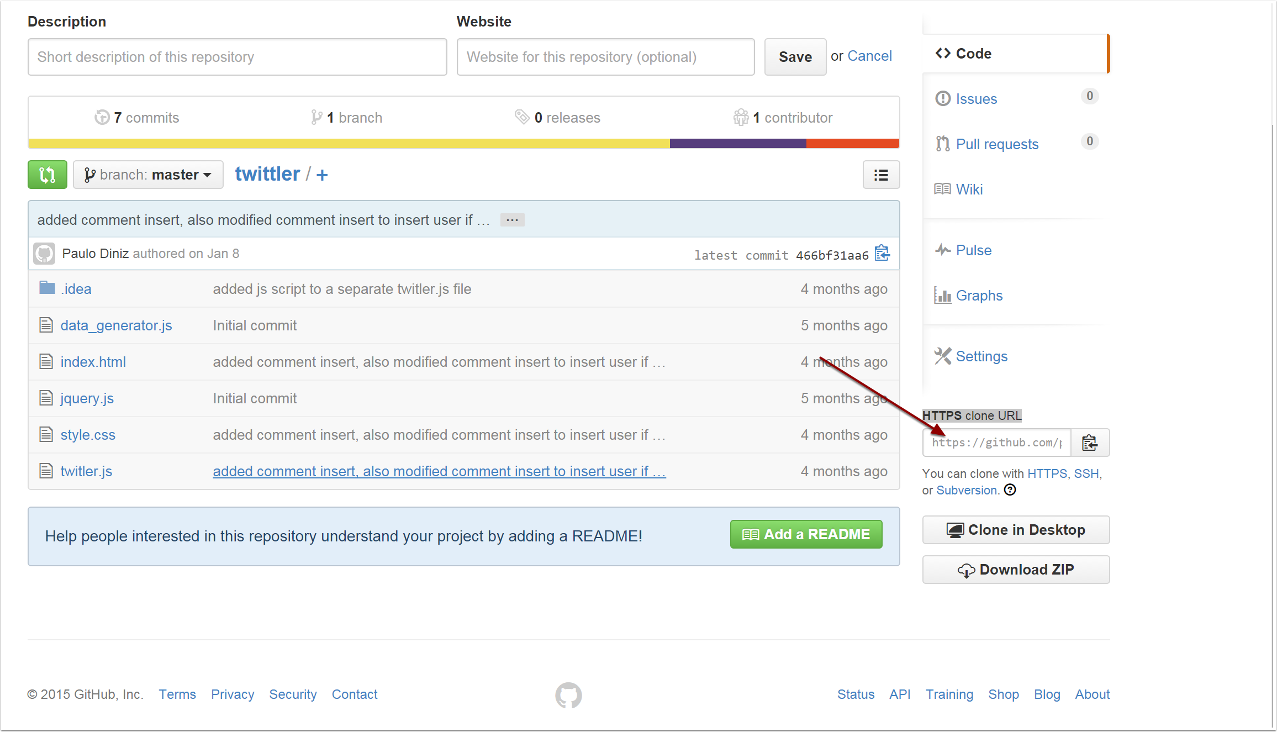1277x732 pixels.
Task: Open the underlined twitler.js commit message link
Action: pos(439,471)
